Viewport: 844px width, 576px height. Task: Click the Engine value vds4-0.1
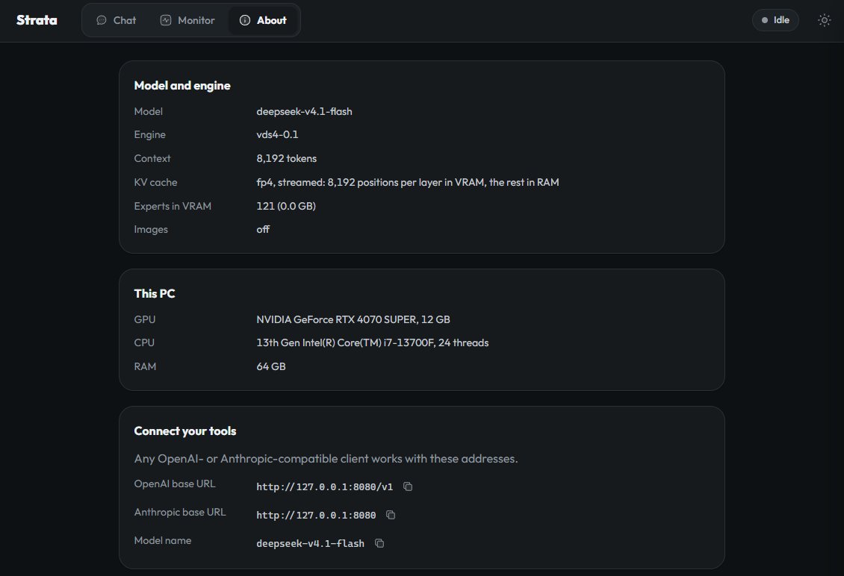tap(277, 134)
